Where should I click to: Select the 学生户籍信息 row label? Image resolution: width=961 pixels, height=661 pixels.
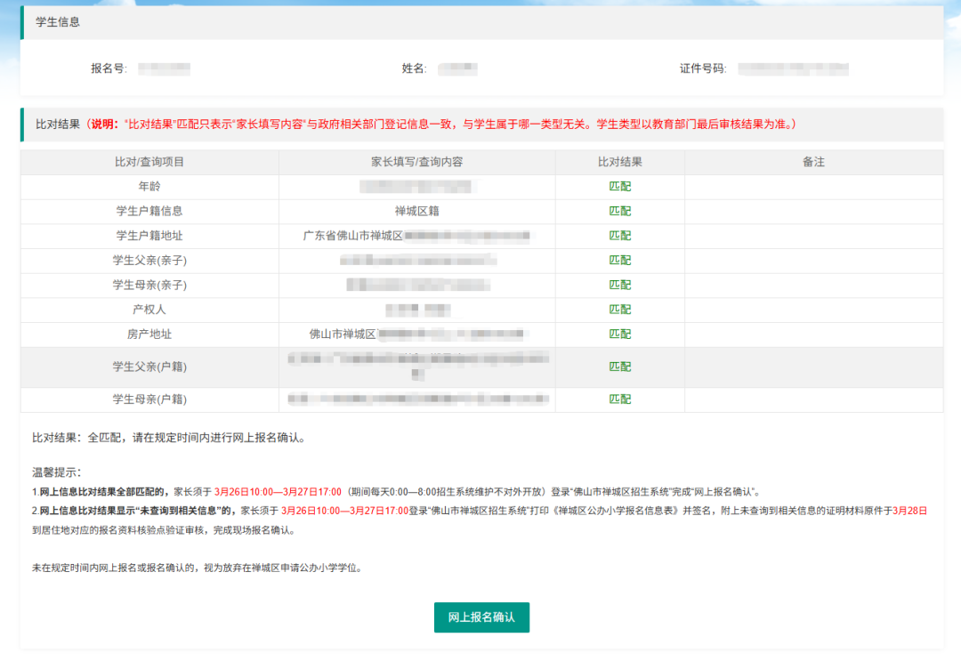[149, 211]
